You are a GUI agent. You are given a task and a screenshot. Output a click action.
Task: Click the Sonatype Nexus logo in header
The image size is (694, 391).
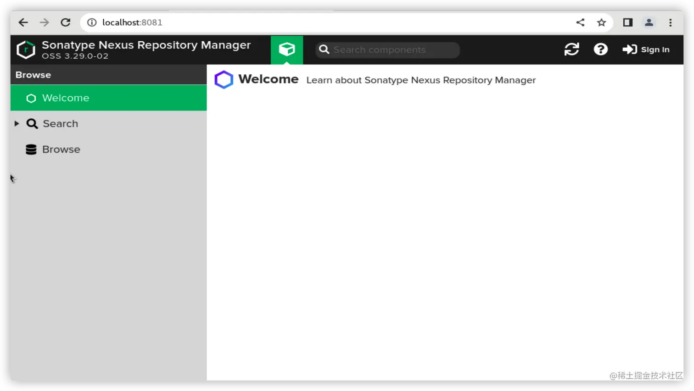26,50
